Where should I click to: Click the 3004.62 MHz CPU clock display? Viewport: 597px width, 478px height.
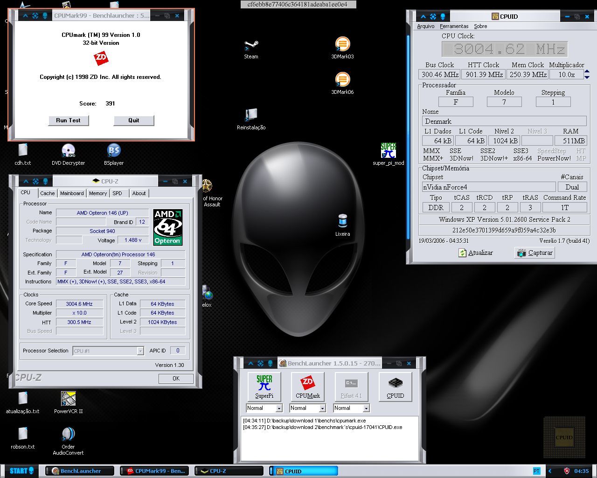pos(505,49)
